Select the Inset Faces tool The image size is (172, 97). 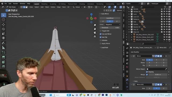[x=3, y=62]
